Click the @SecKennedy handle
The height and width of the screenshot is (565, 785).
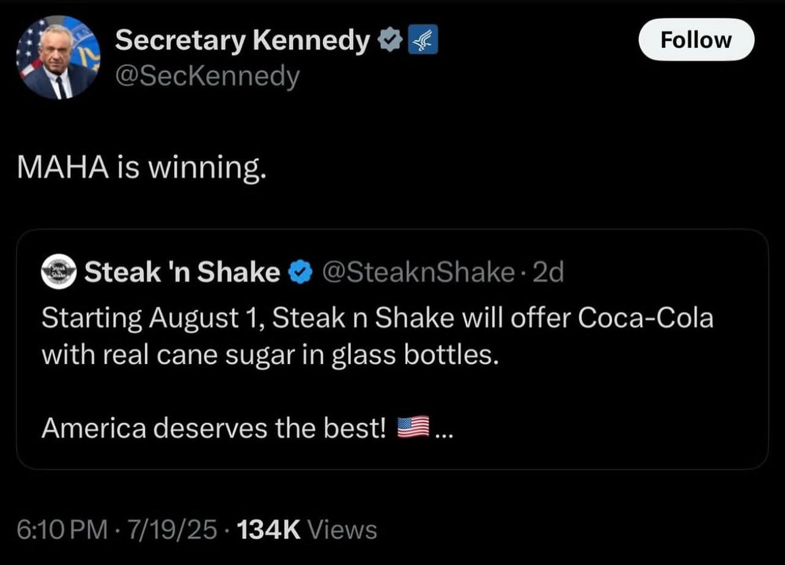pyautogui.click(x=208, y=77)
